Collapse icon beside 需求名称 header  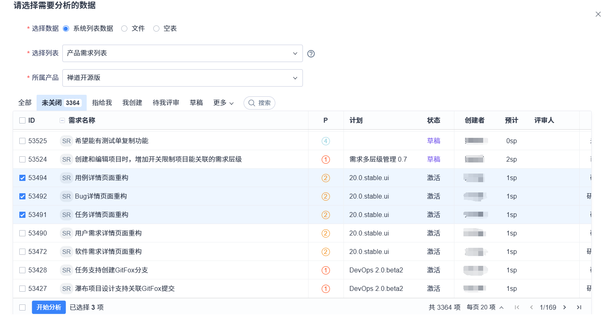click(x=62, y=120)
